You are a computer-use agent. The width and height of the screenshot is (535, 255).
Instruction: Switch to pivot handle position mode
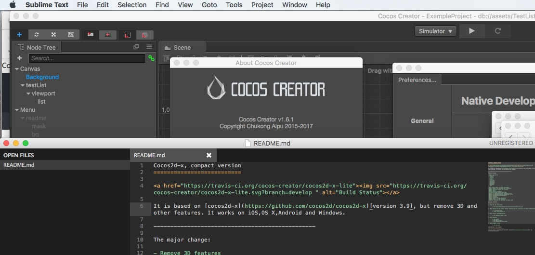[x=91, y=35]
